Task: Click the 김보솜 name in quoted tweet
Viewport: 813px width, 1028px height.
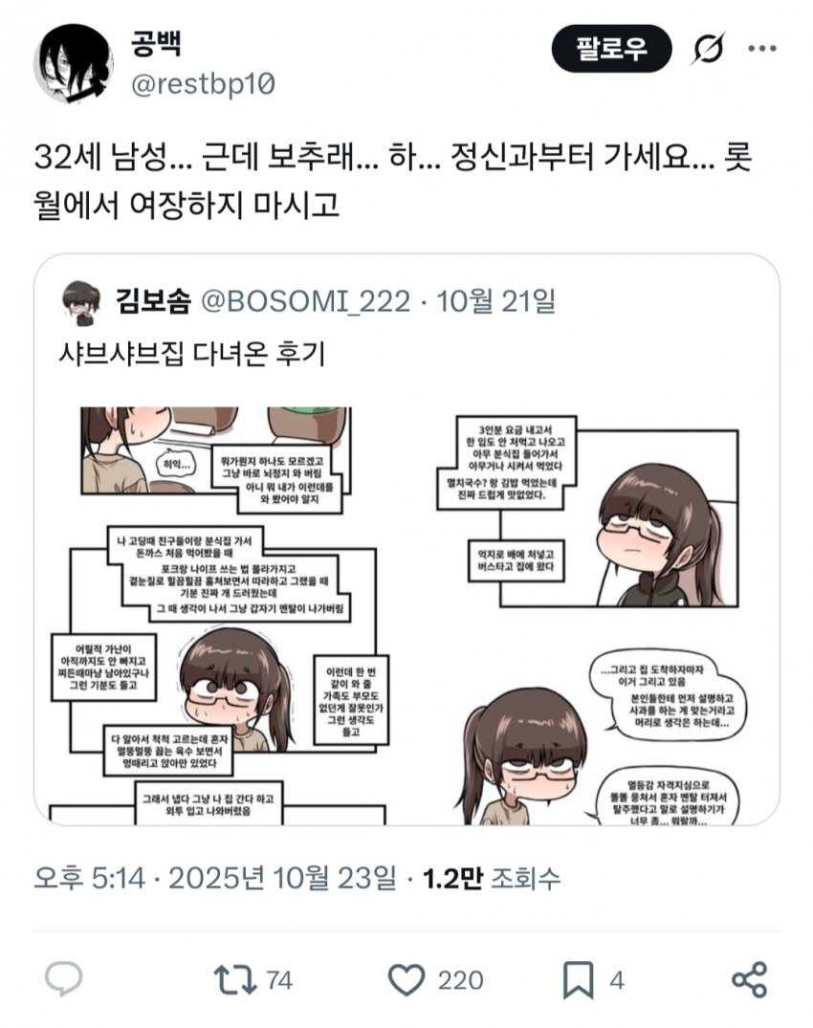Action: [153, 301]
